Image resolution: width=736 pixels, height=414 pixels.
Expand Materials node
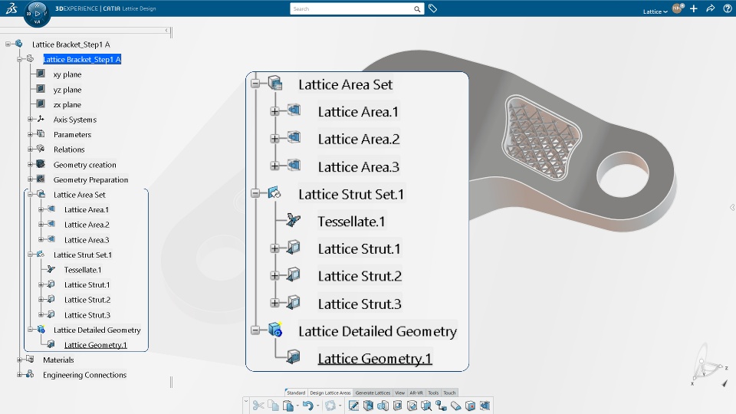point(20,360)
